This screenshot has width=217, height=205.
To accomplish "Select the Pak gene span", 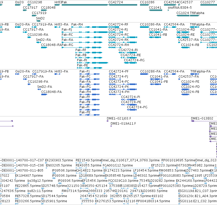I will point(85,5).
